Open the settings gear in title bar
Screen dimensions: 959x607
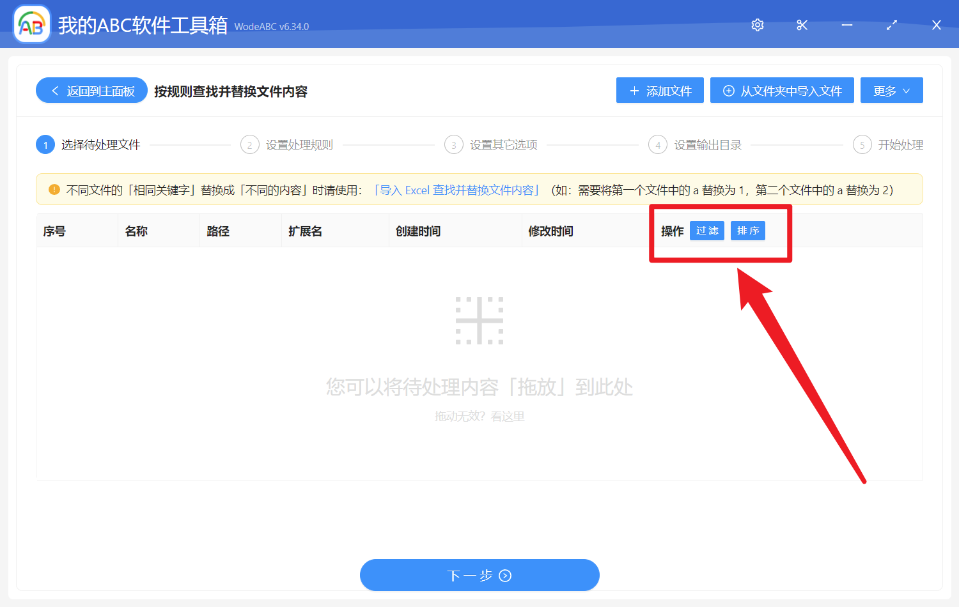click(758, 25)
